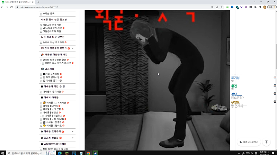
Task: Click the browser back arrow
Action: click(2, 7)
